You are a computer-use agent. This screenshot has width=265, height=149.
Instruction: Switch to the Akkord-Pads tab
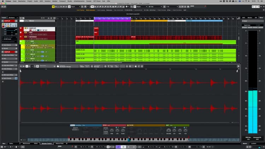pyautogui.click(x=59, y=143)
